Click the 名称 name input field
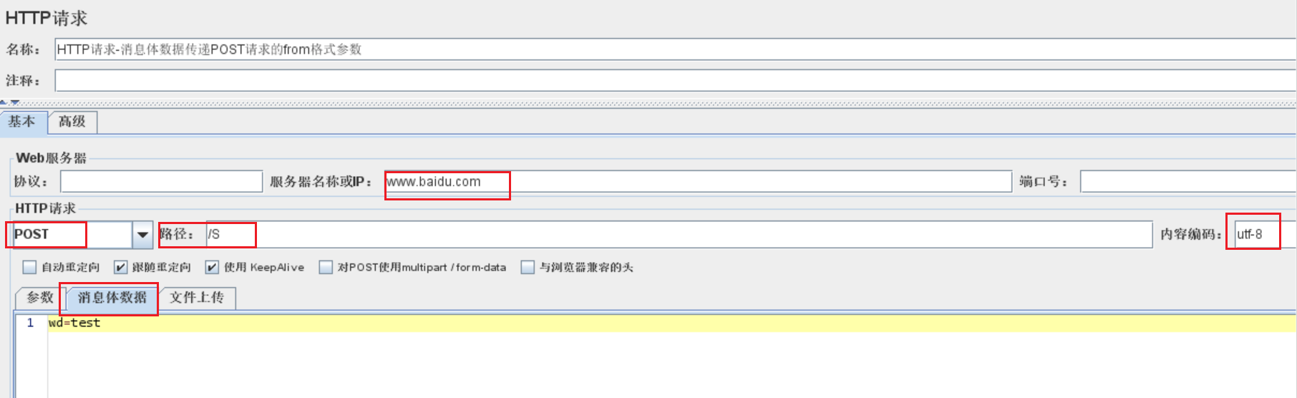 click(676, 49)
